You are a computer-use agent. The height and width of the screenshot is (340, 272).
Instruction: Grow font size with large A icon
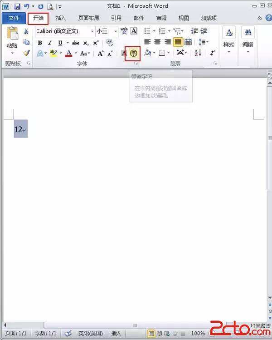click(x=101, y=53)
